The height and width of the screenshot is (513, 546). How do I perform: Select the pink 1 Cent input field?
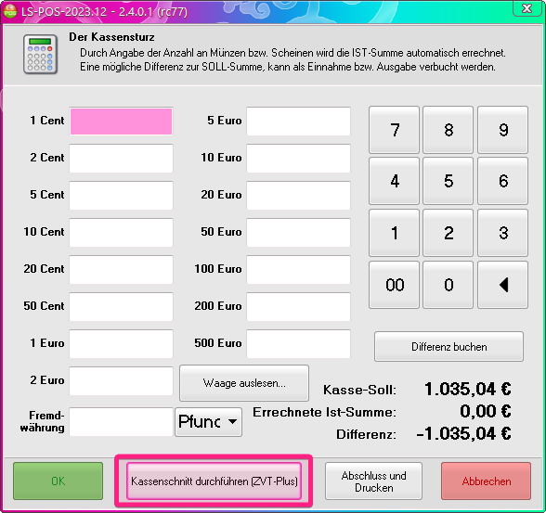click(121, 122)
